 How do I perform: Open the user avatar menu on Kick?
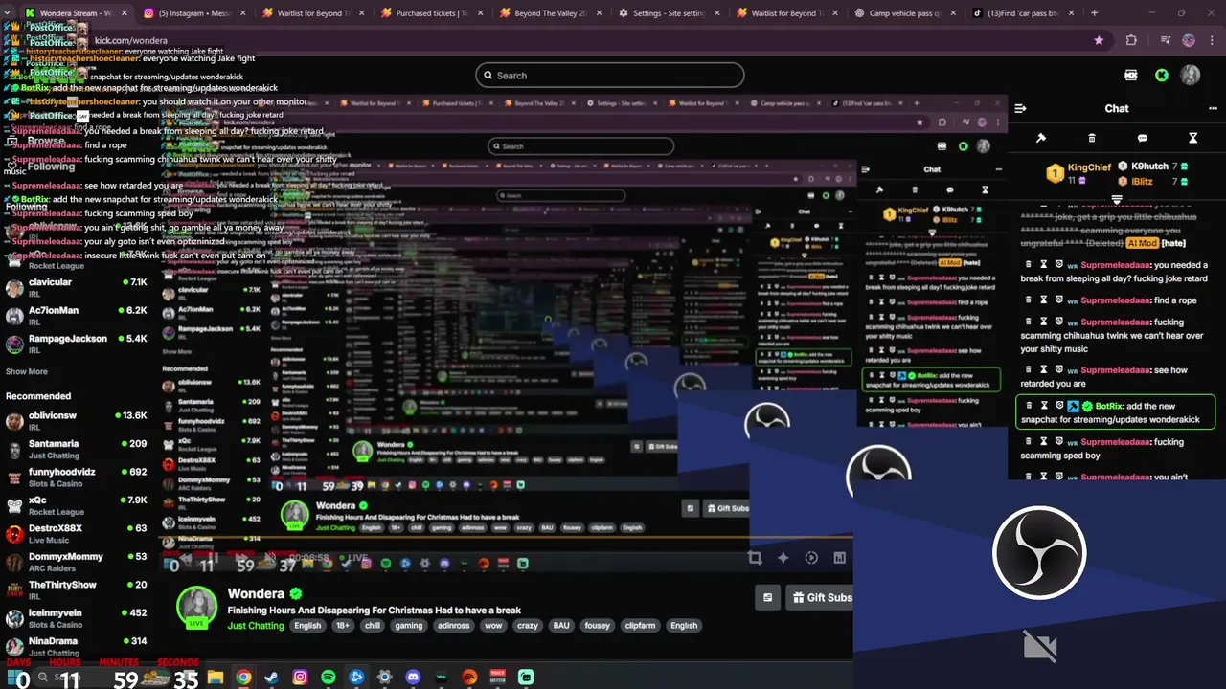coord(1191,75)
